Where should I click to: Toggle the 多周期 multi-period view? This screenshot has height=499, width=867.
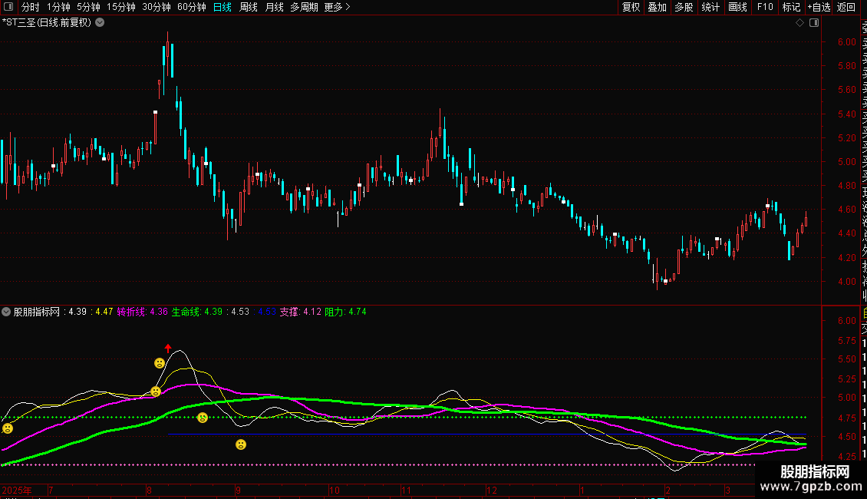[x=304, y=7]
